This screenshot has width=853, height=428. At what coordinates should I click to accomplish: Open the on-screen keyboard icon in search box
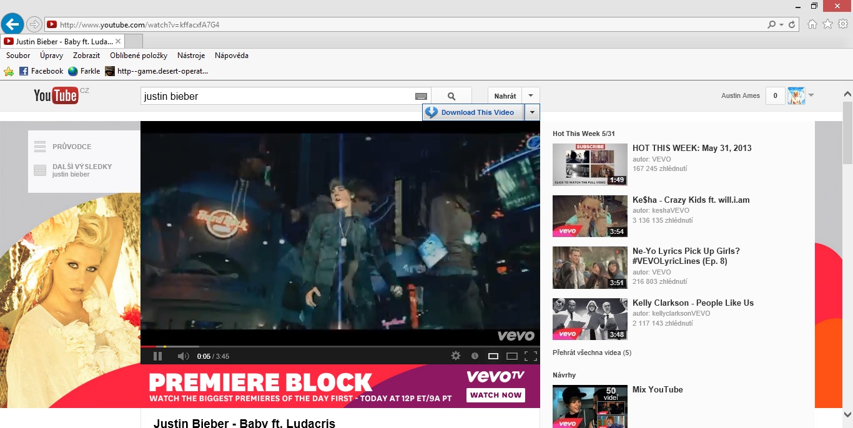[x=421, y=96]
